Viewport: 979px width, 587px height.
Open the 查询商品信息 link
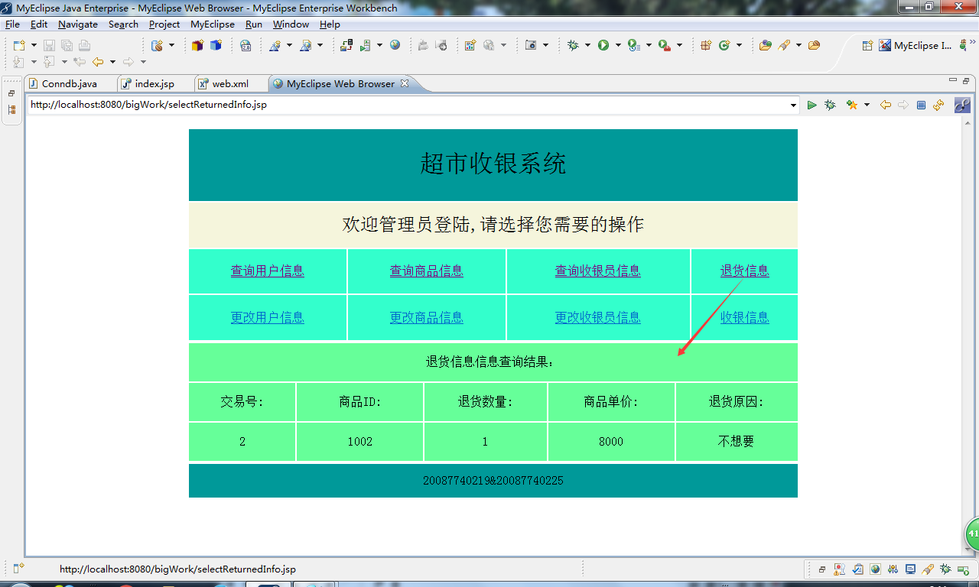[x=427, y=271]
